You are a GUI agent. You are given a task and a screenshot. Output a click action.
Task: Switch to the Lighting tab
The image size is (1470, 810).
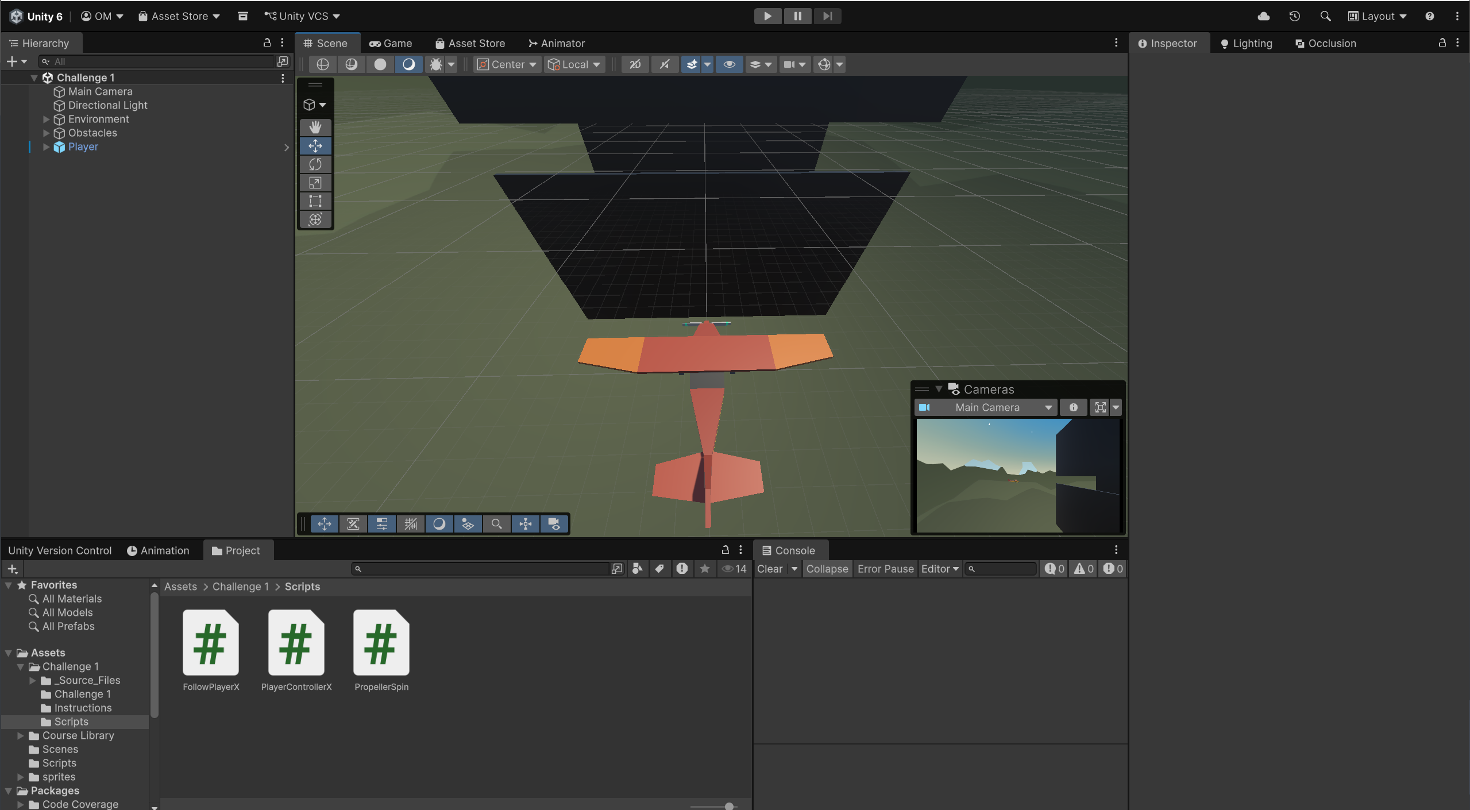[x=1246, y=43]
